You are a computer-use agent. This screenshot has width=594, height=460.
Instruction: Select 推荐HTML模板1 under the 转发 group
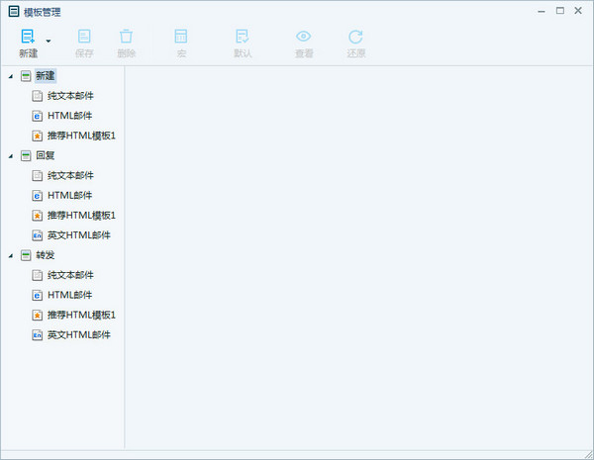pyautogui.click(x=81, y=315)
